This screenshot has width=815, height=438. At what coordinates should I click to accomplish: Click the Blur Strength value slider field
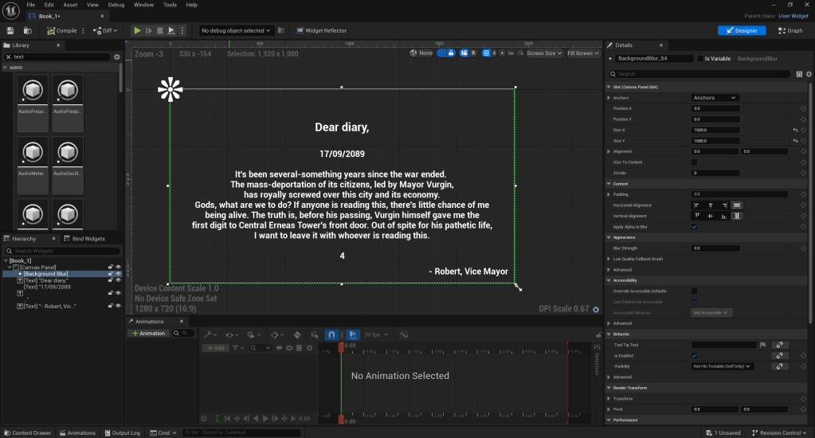[715, 248]
